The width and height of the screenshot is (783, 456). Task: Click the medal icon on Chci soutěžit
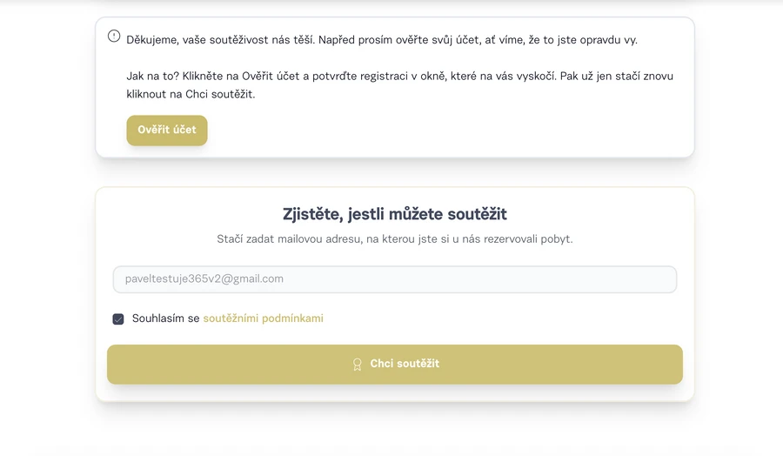click(x=357, y=364)
